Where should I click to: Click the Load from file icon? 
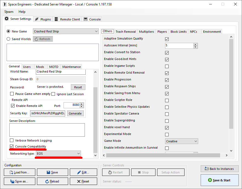pyautogui.click(x=11, y=172)
